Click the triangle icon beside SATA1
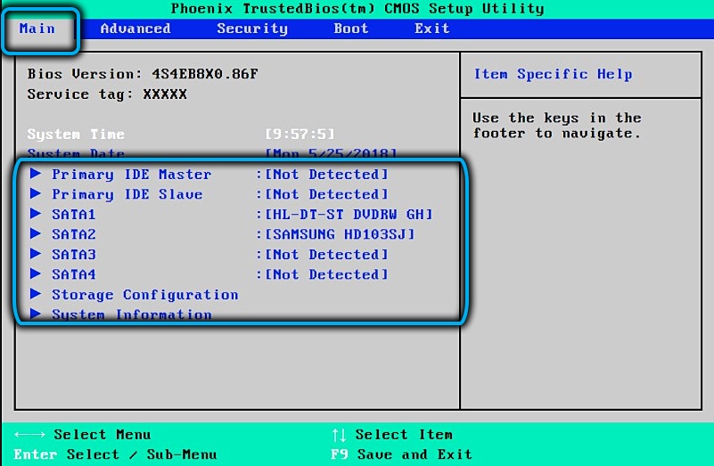Image resolution: width=714 pixels, height=466 pixels. 36,215
